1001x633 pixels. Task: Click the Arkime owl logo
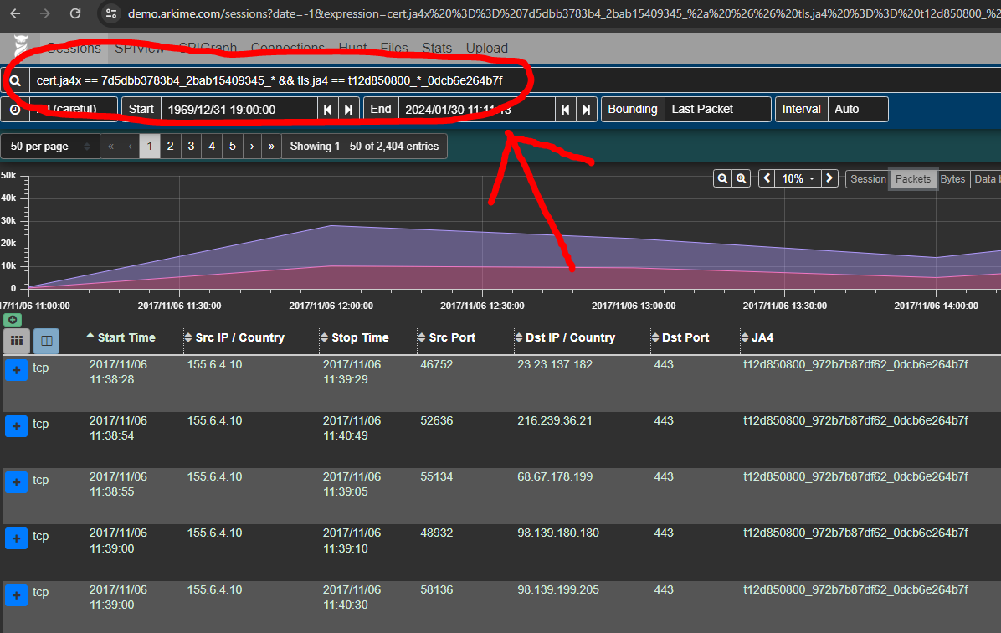point(21,47)
